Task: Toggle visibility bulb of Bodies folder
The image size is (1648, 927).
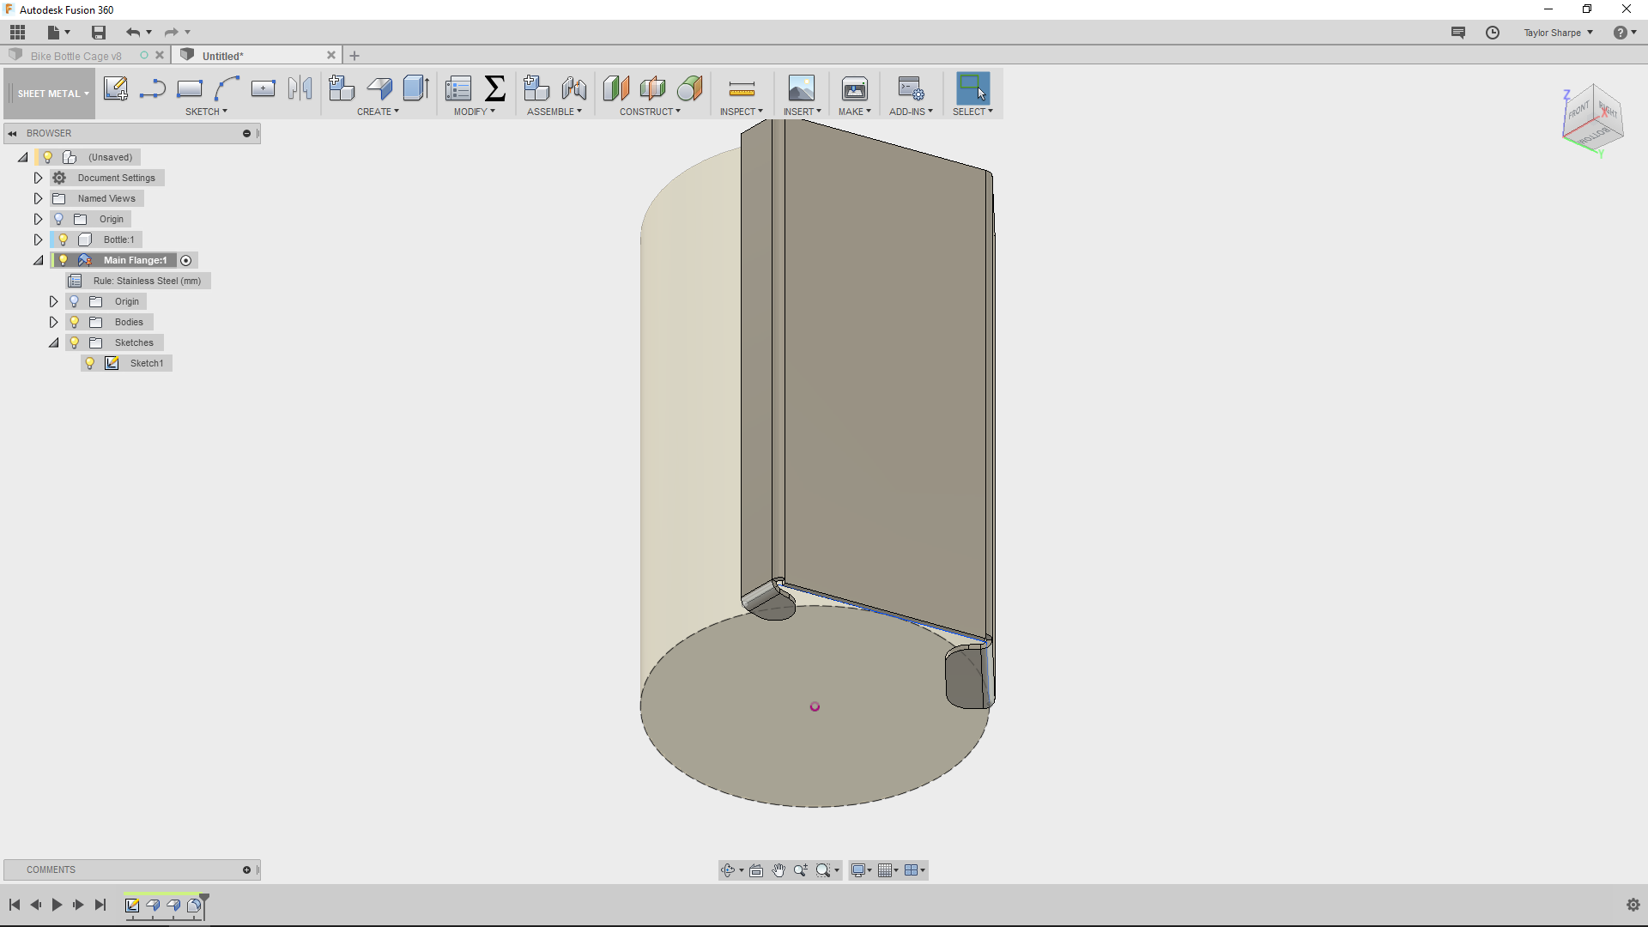Action: point(75,322)
